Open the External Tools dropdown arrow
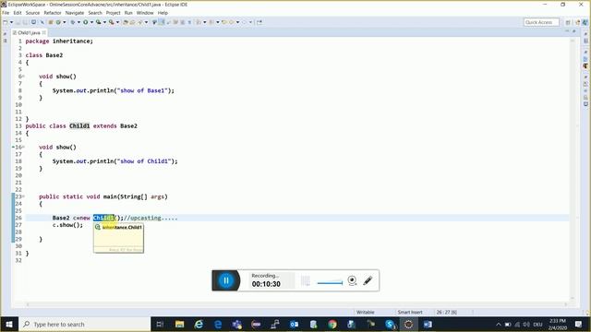 [x=117, y=22]
